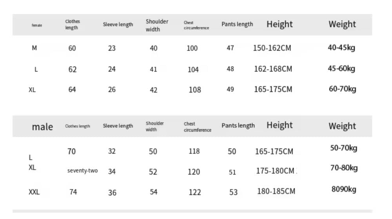Select the 'male' table label
This screenshot has width=392, height=219.
42,127
